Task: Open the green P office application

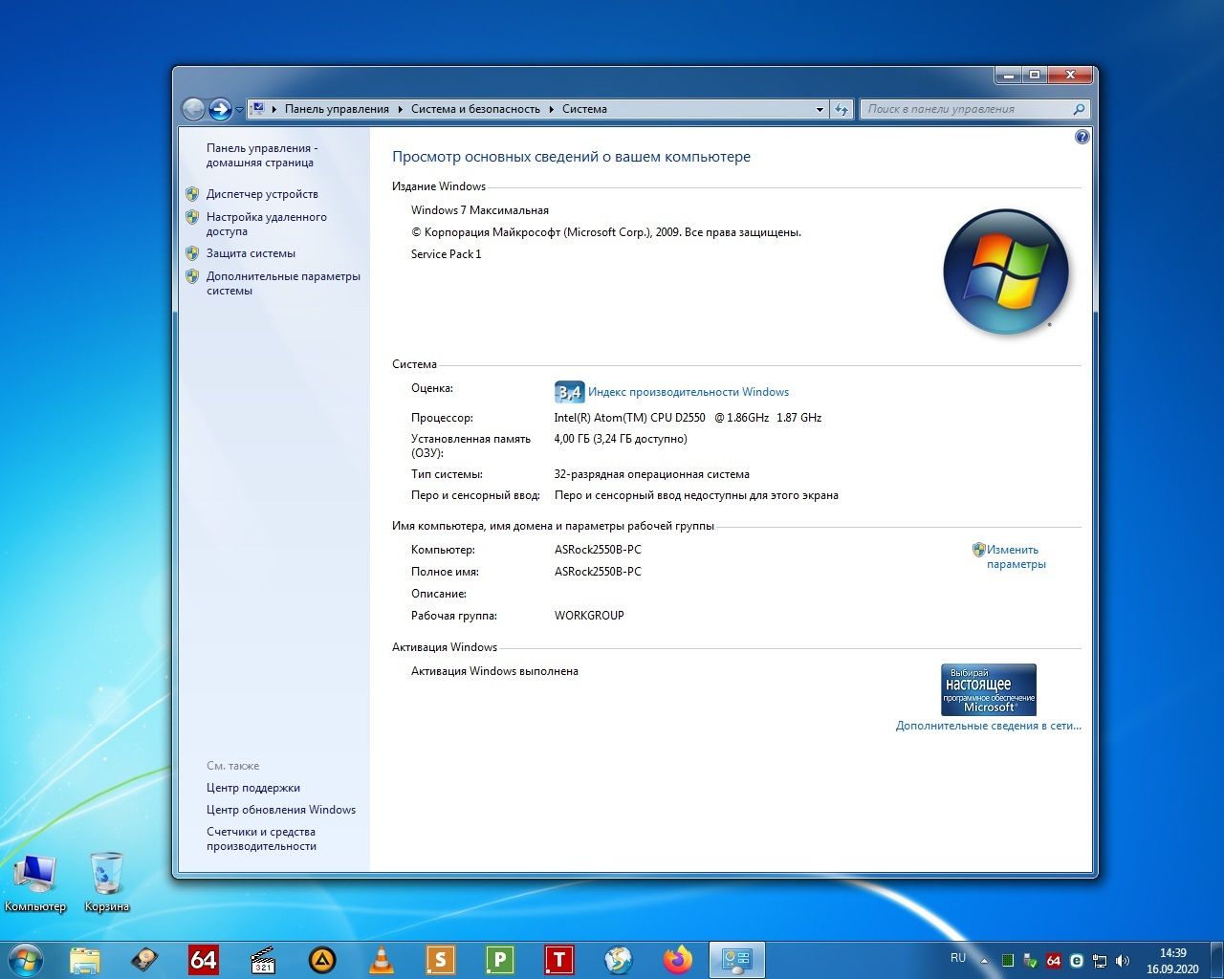Action: (500, 960)
